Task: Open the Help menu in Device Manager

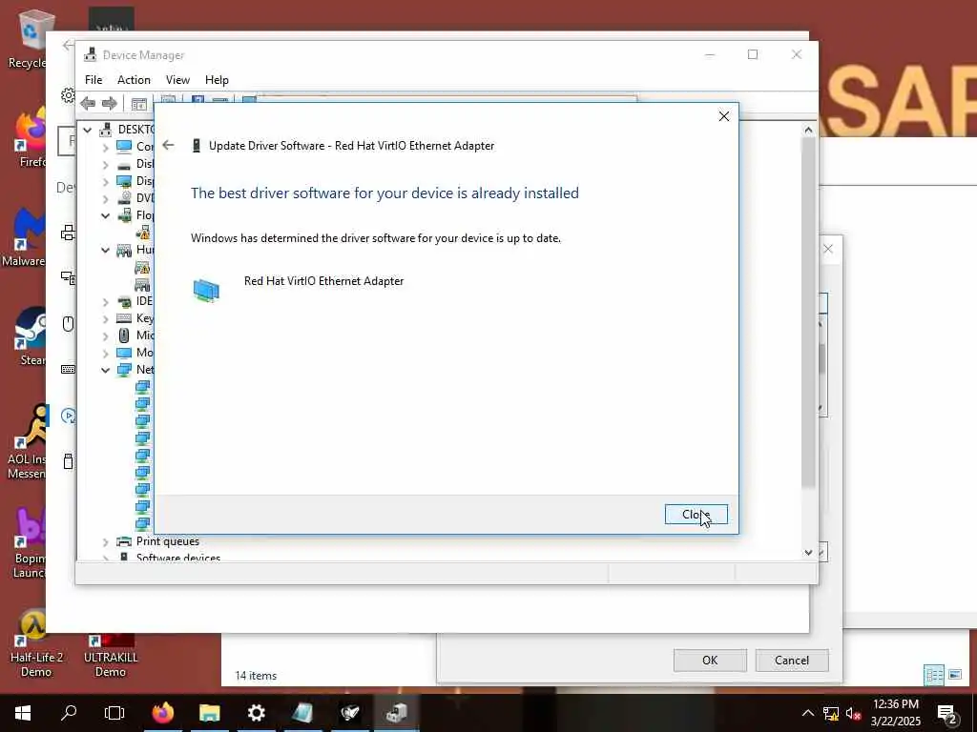Action: click(217, 80)
